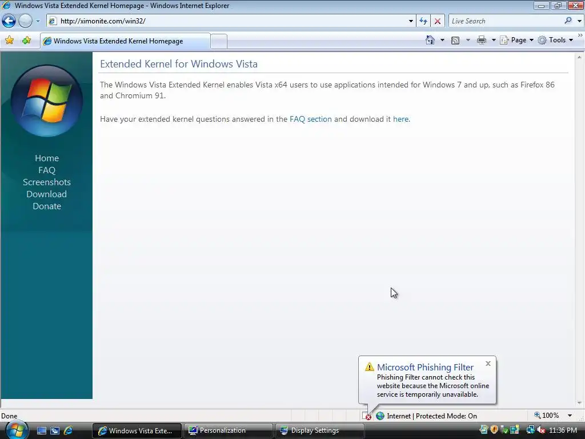
Task: Click the 100% zoom level button
Action: (547, 416)
